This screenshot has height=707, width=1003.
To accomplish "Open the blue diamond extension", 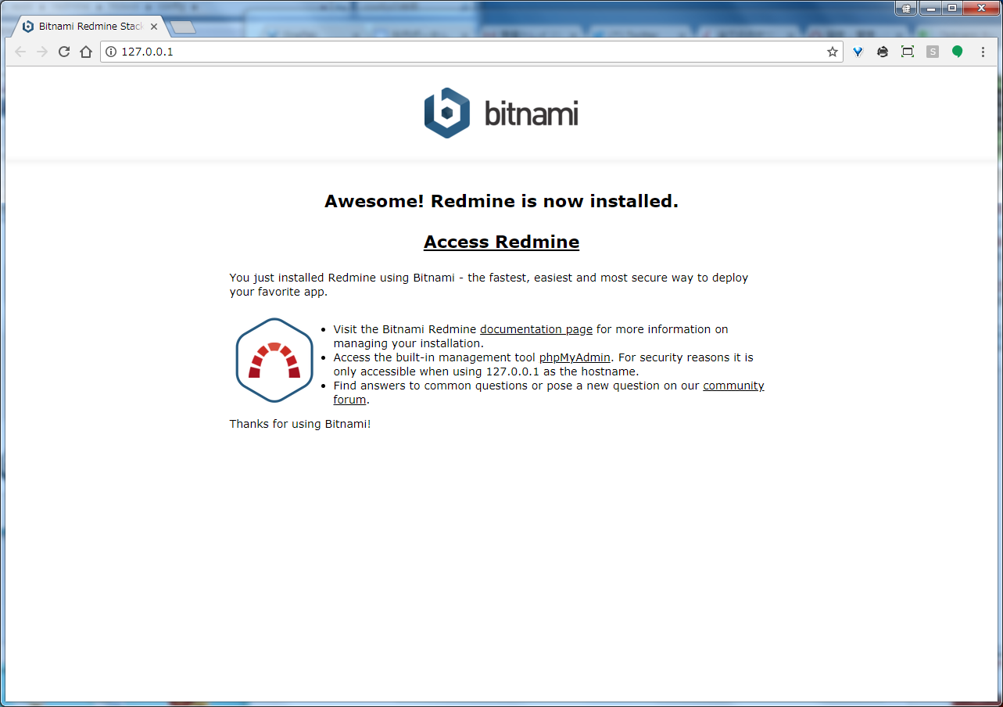I will click(x=858, y=52).
